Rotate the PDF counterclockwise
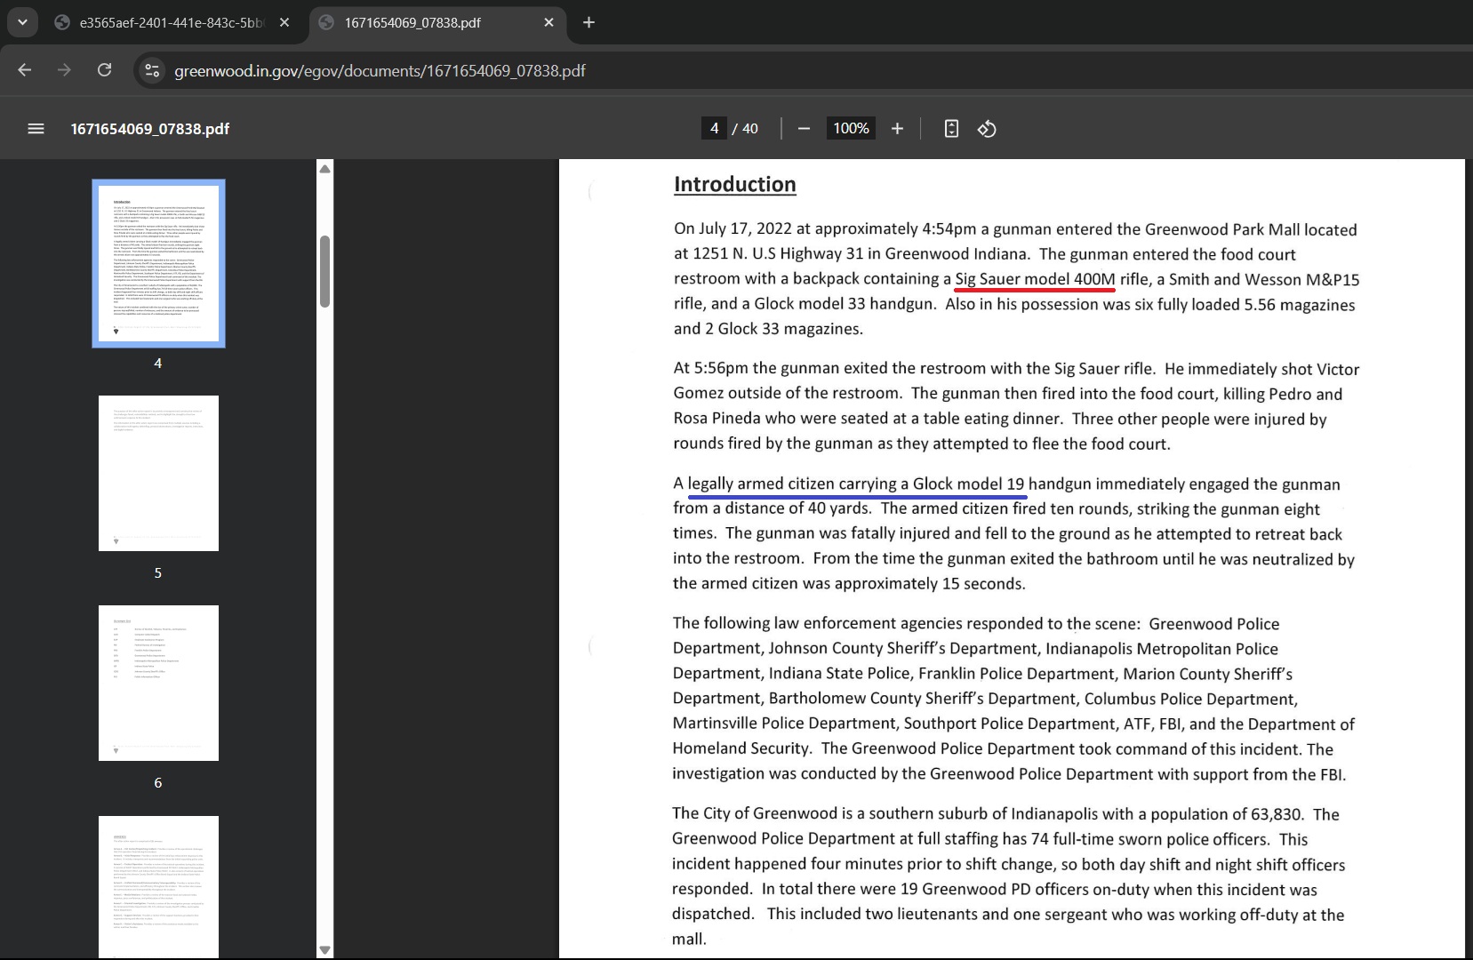The image size is (1473, 960). pyautogui.click(x=987, y=129)
